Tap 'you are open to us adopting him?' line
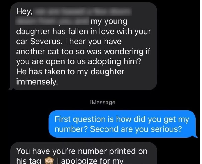 (79, 62)
